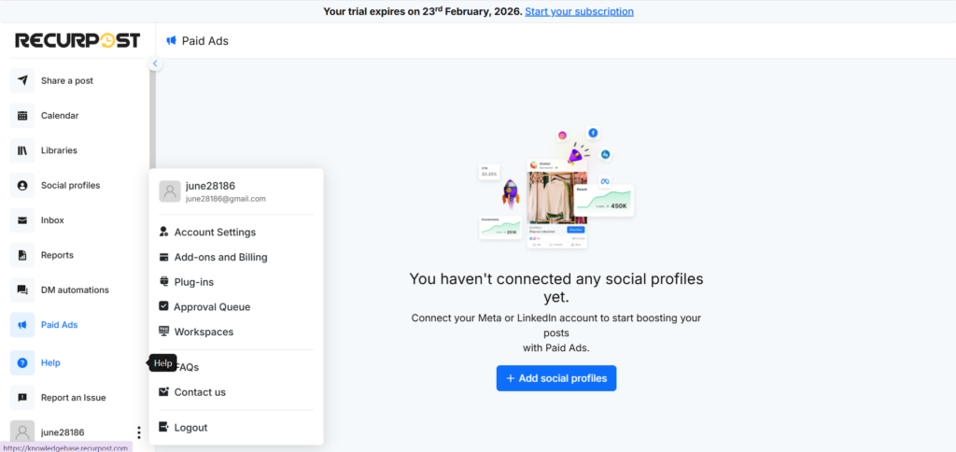Screen dimensions: 956x452
Task: Collapse the sidebar with chevron arrow
Action: 155,64
